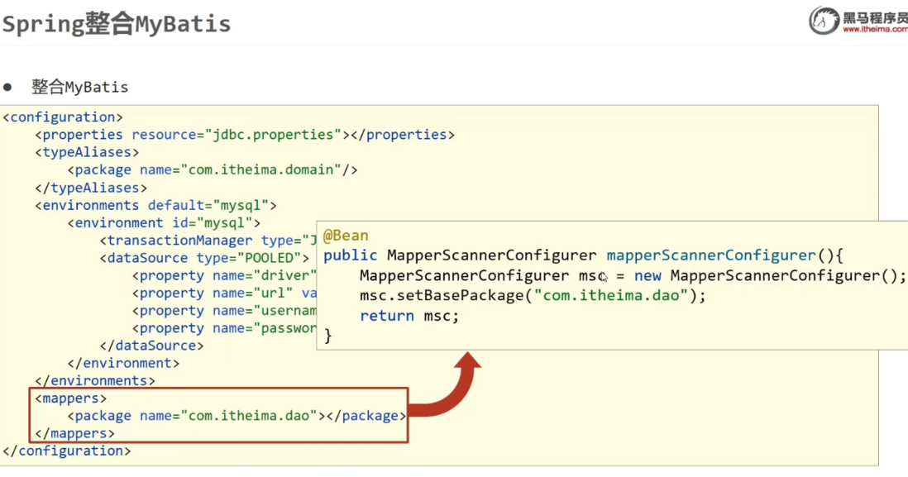The image size is (908, 477).
Task: Select the package name="com.itheima.dao" XML line
Action: tap(237, 416)
